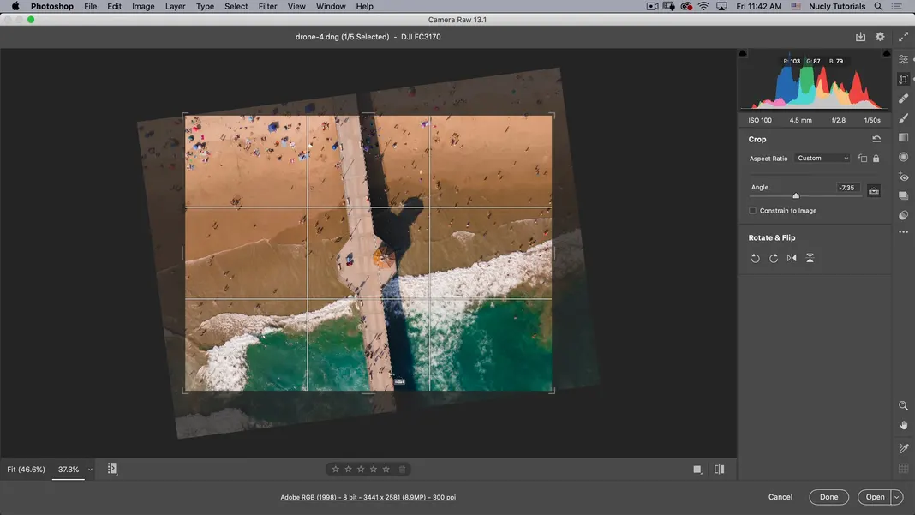This screenshot has height=515, width=915.
Task: Rate image three stars
Action: [361, 469]
